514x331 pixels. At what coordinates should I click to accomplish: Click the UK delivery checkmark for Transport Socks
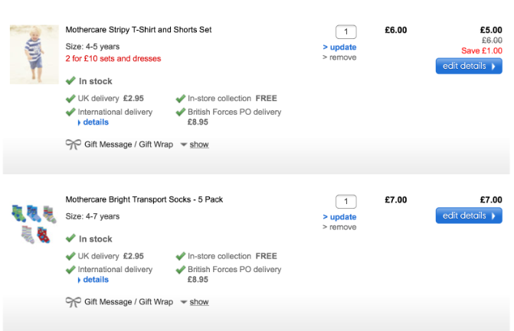pos(70,256)
